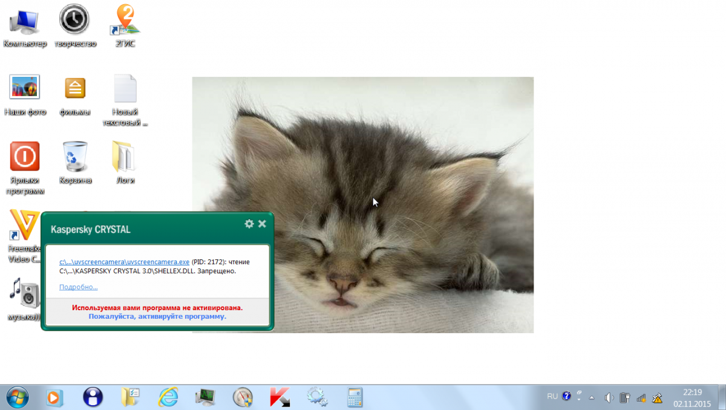The height and width of the screenshot is (410, 726).
Task: Open the Новый текстовый document file
Action: [x=125, y=100]
